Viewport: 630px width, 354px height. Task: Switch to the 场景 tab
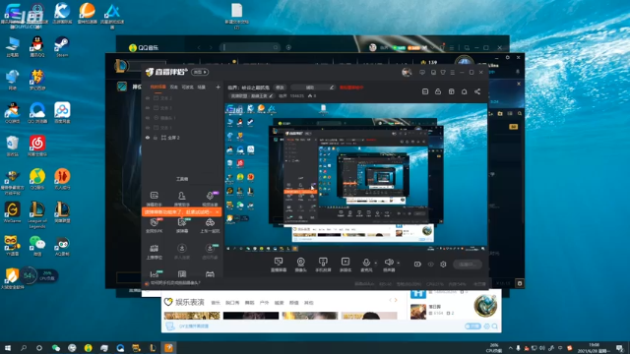(201, 87)
